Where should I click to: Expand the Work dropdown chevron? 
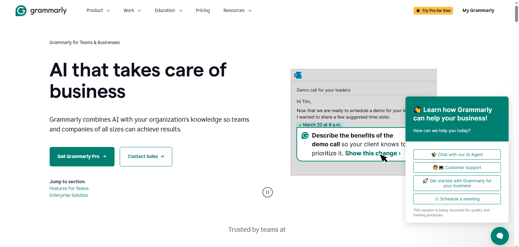pos(139,11)
